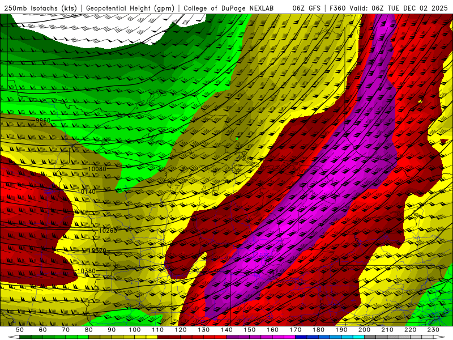Click the 230 value on the color scale
The width and height of the screenshot is (453, 340).
point(433,330)
